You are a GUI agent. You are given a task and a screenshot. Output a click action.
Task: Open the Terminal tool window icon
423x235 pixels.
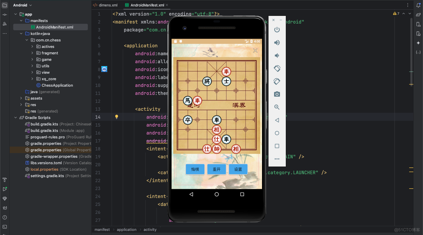(5, 227)
